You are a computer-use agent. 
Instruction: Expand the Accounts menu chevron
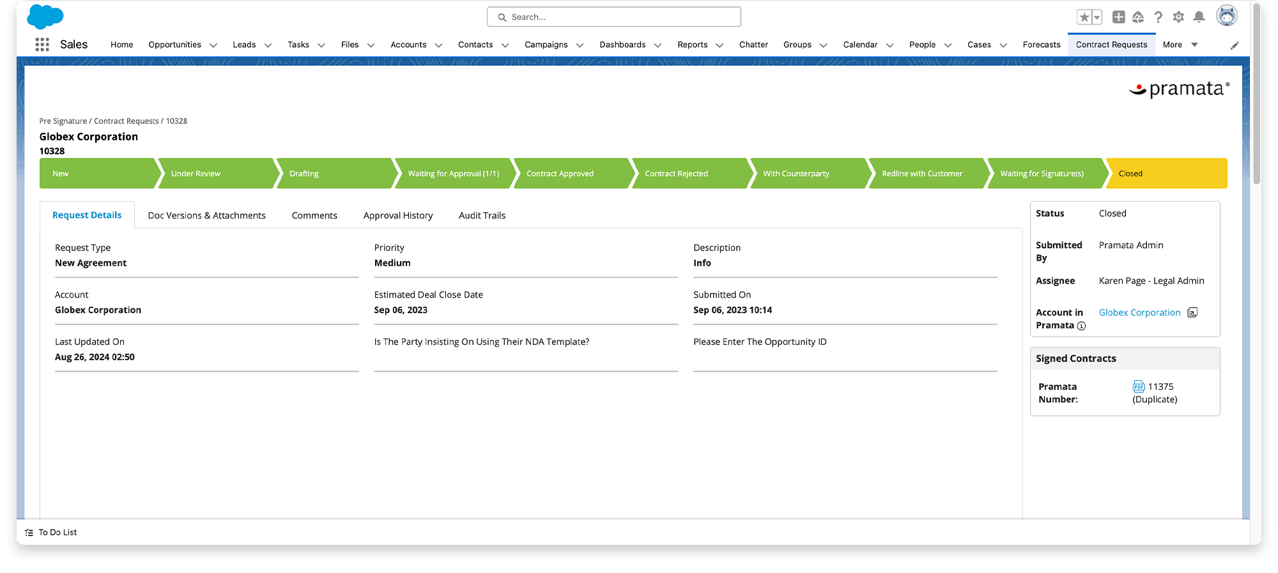[439, 45]
